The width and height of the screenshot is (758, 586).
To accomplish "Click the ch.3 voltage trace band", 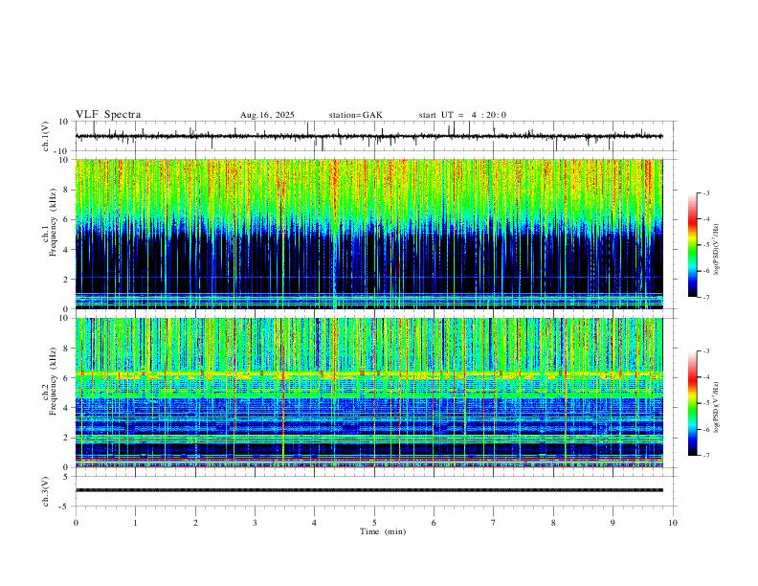I will click(368, 490).
